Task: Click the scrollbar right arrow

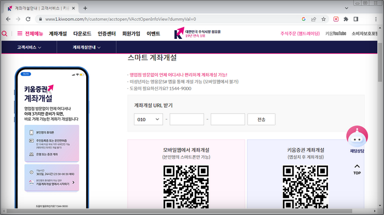Action: [x=375, y=211]
